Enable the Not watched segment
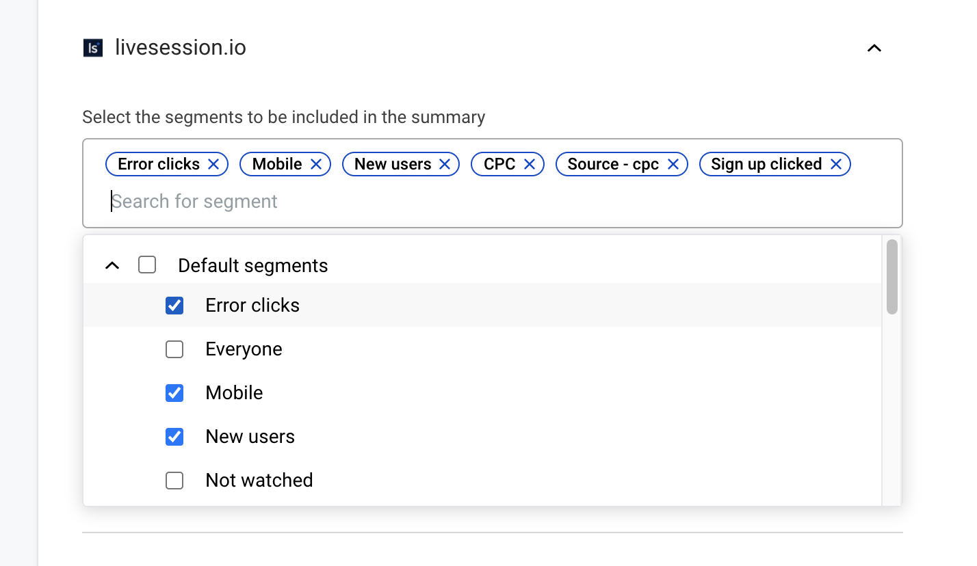 pyautogui.click(x=174, y=481)
